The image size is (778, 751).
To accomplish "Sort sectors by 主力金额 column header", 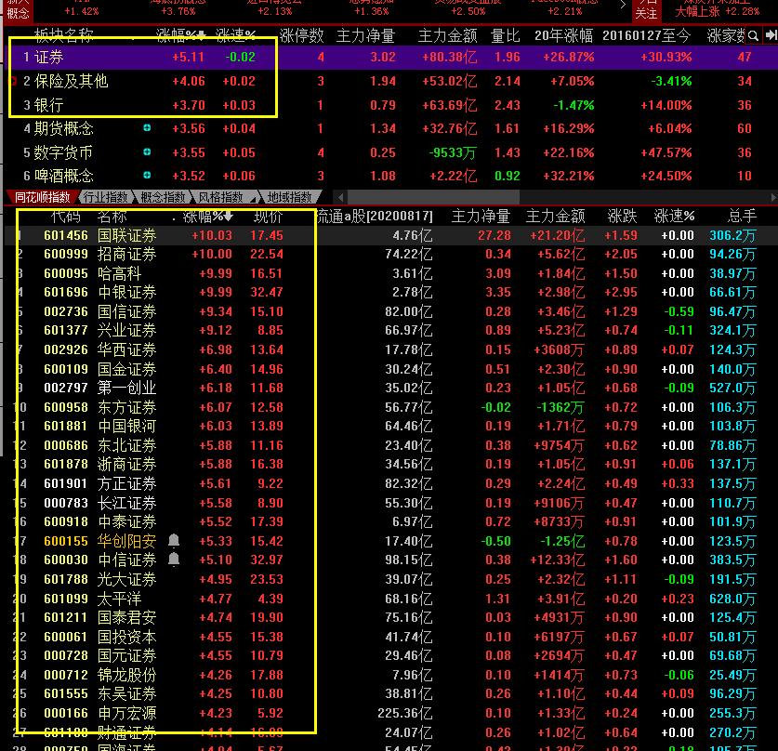I will (447, 36).
